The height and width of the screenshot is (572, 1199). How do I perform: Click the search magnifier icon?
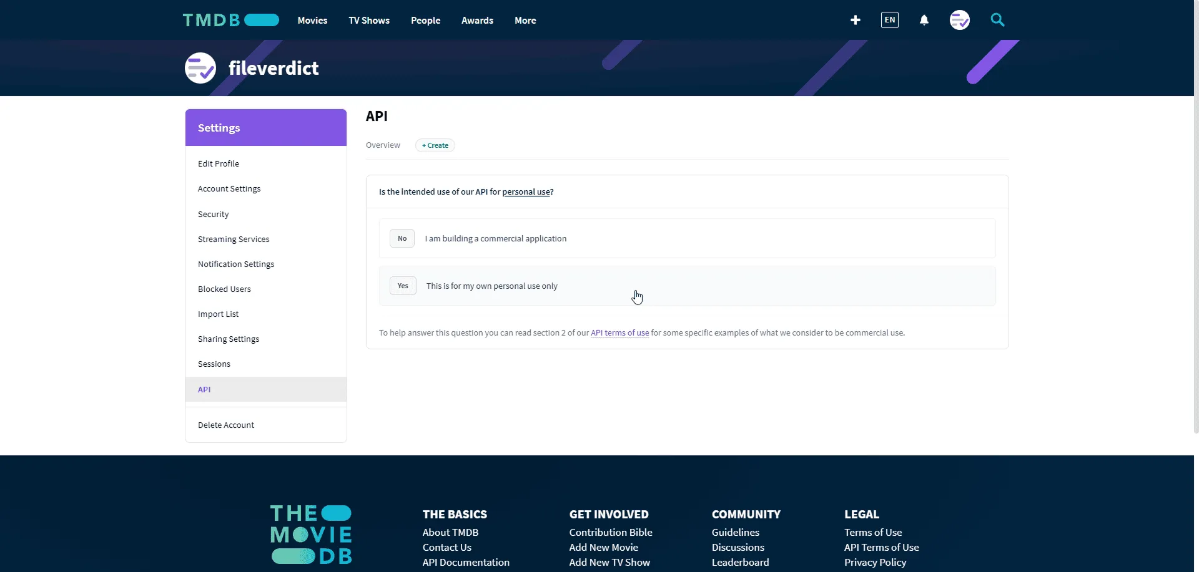pyautogui.click(x=998, y=20)
